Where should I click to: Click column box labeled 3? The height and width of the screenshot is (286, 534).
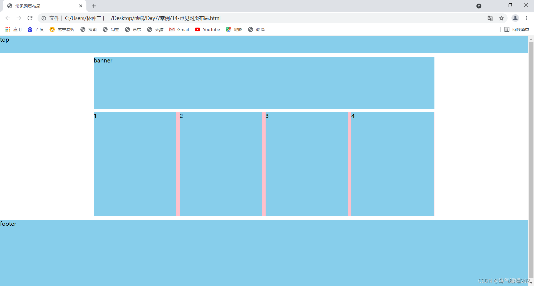307,164
